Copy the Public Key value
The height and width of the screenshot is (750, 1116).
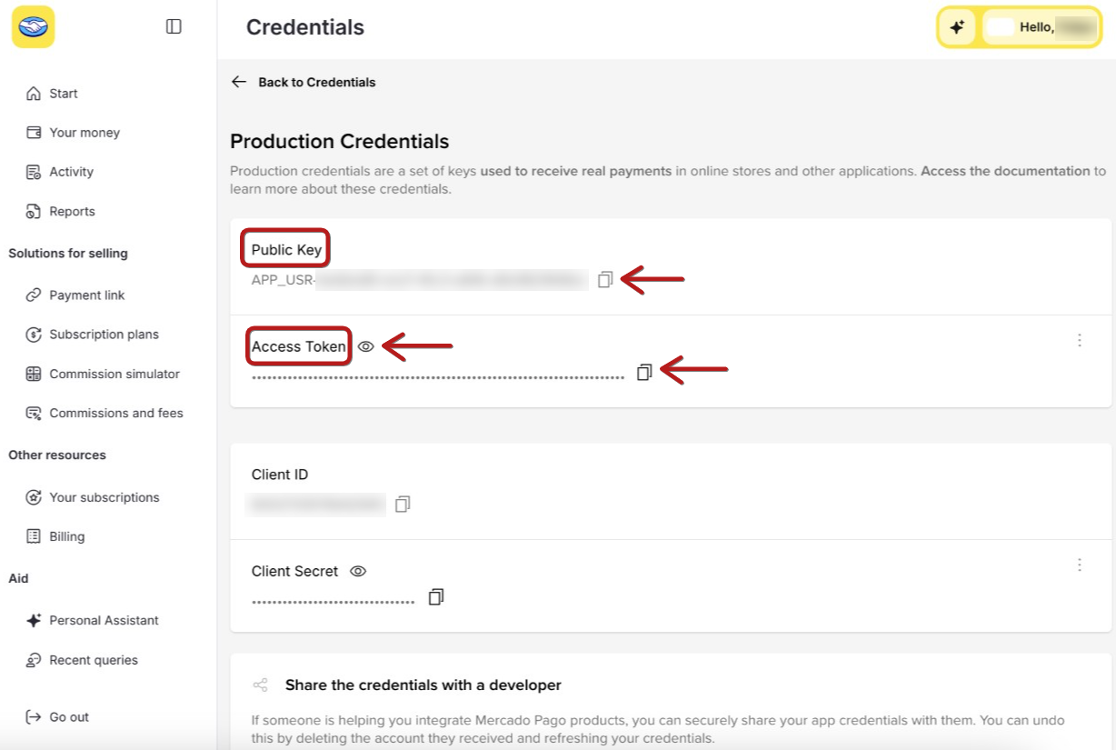click(x=605, y=280)
